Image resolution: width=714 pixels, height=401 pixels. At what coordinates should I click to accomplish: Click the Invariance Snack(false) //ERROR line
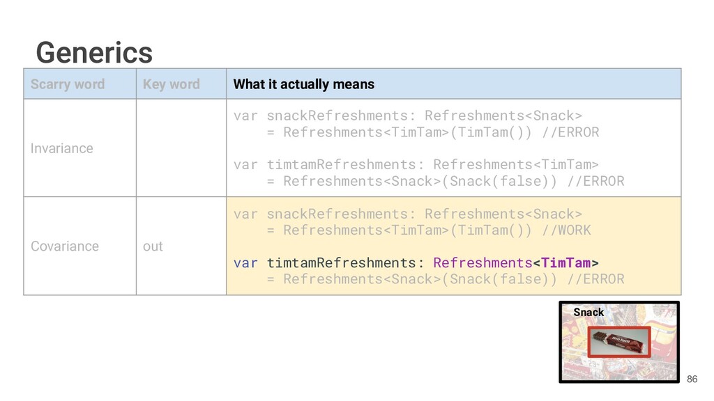[x=445, y=181]
